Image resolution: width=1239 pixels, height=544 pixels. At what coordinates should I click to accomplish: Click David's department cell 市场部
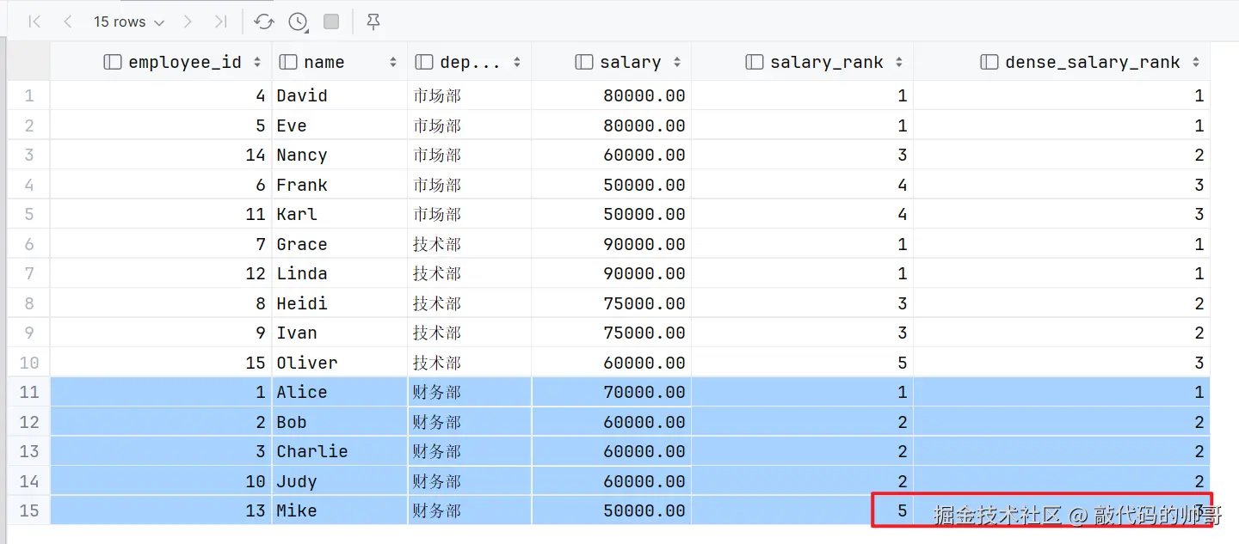pyautogui.click(x=469, y=95)
